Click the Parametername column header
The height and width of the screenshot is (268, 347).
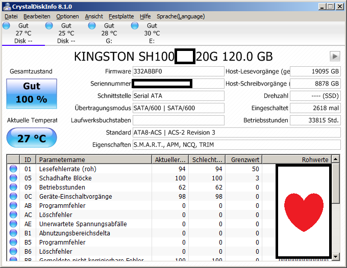tap(94, 159)
